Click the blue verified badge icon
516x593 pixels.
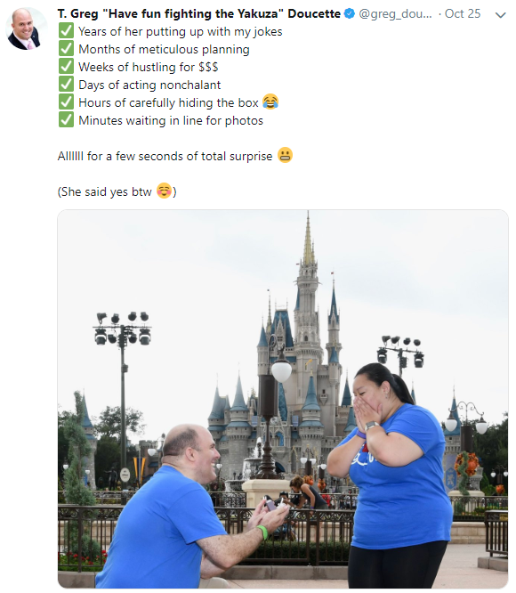click(350, 13)
